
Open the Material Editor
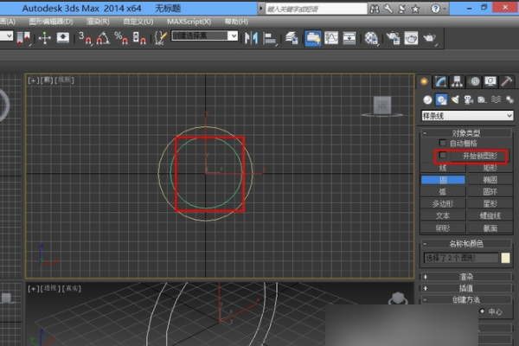pos(371,38)
